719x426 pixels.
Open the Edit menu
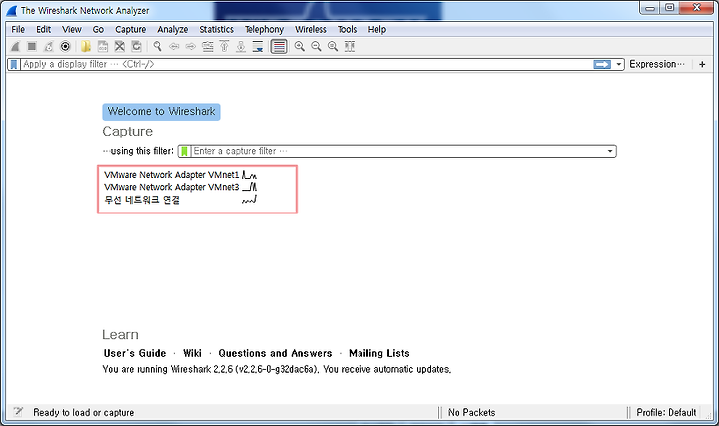(x=44, y=29)
